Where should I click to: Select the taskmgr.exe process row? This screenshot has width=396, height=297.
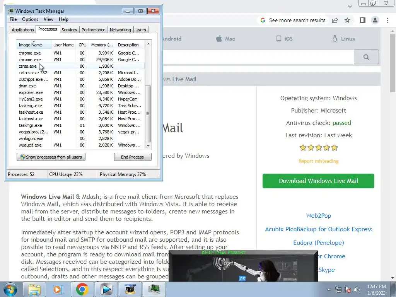click(x=80, y=125)
